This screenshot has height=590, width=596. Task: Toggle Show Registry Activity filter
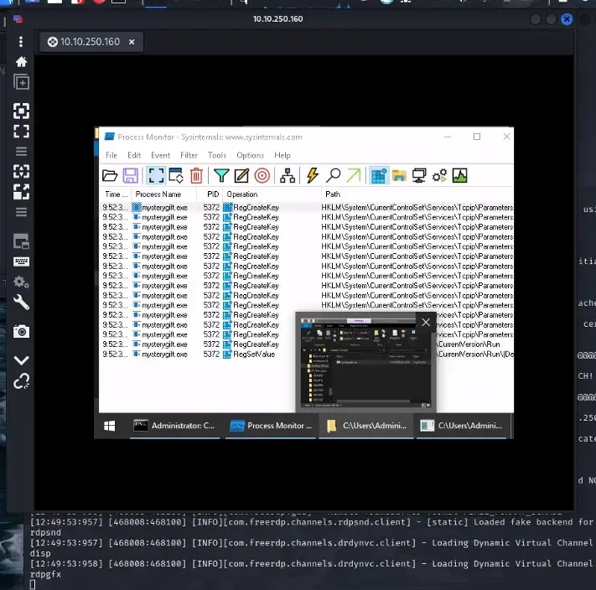coord(378,175)
